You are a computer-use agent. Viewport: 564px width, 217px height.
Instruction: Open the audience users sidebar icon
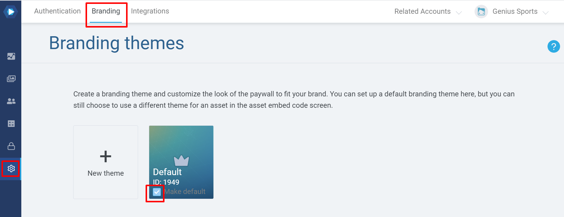click(x=11, y=101)
